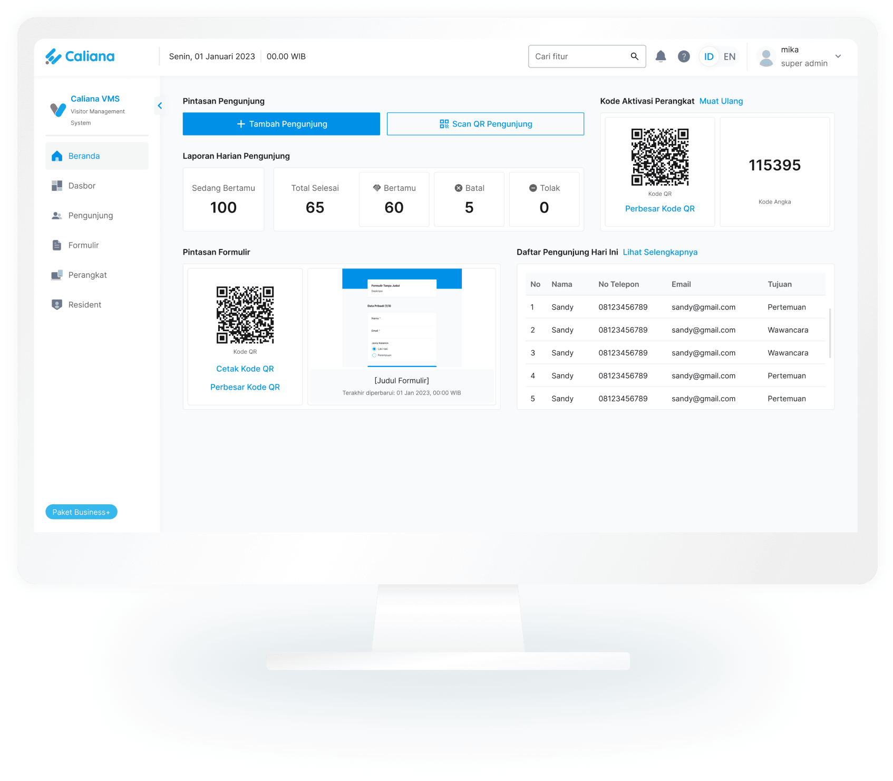Click the Resident shield icon
This screenshot has height=781, width=893.
click(x=57, y=305)
